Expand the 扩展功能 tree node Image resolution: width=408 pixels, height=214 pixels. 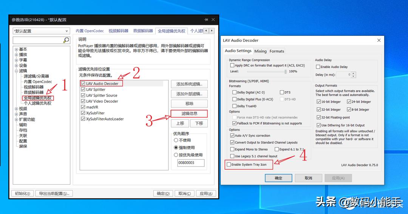pos(16,120)
